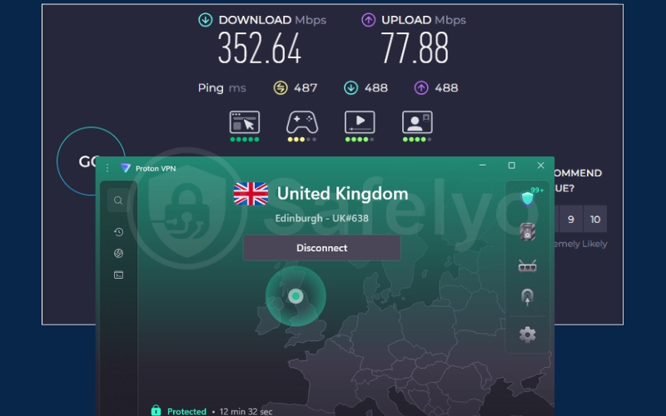Viewport: 666px width, 416px height.
Task: Open recent connections clock icon
Action: click(x=118, y=232)
